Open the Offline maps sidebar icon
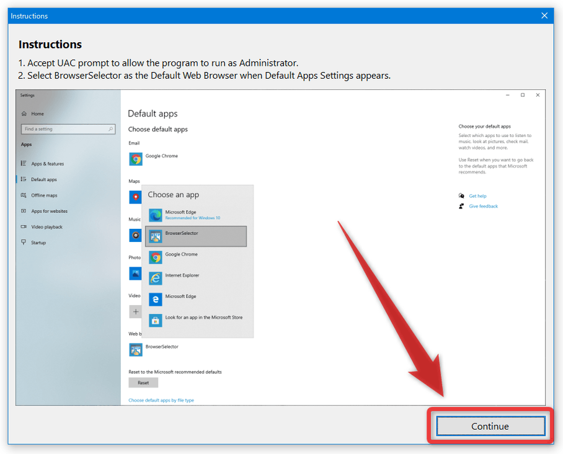Viewport: 563px width, 454px height. [24, 195]
